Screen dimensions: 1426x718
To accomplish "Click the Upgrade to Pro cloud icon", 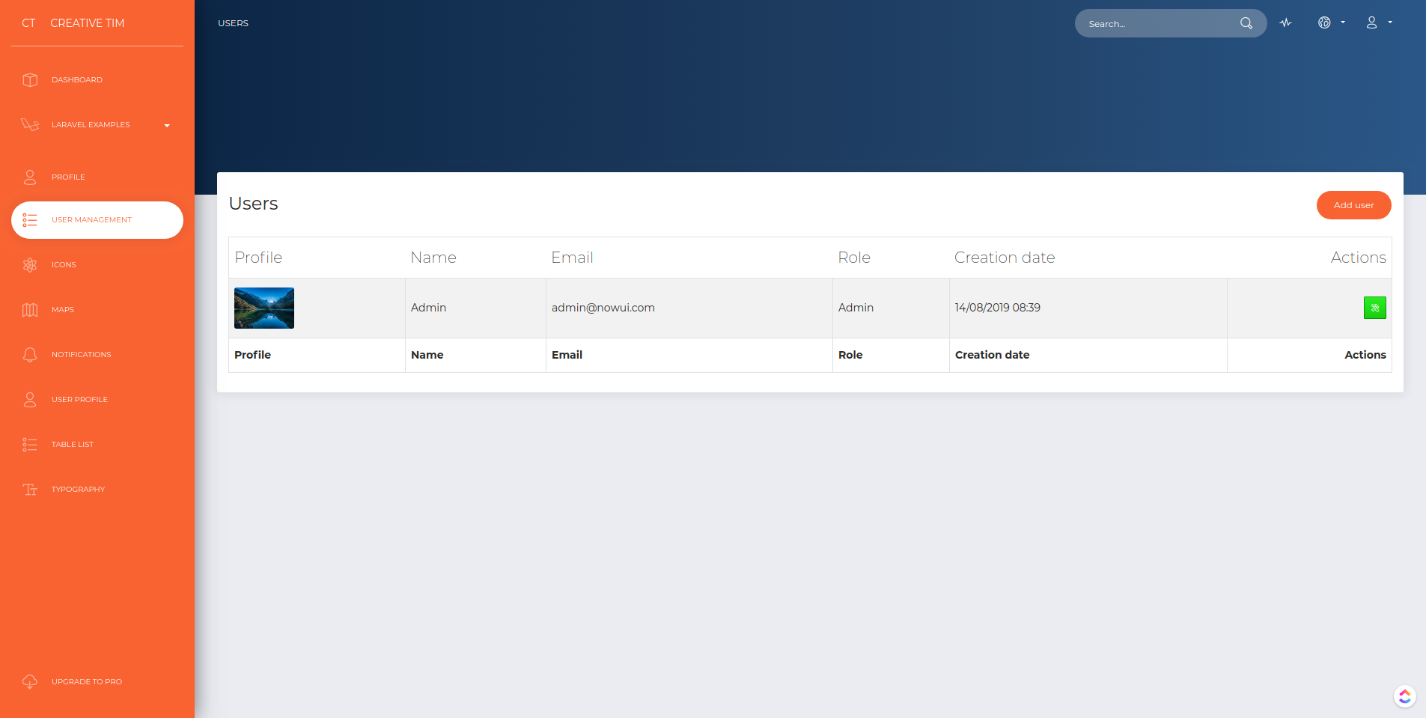I will tap(30, 682).
